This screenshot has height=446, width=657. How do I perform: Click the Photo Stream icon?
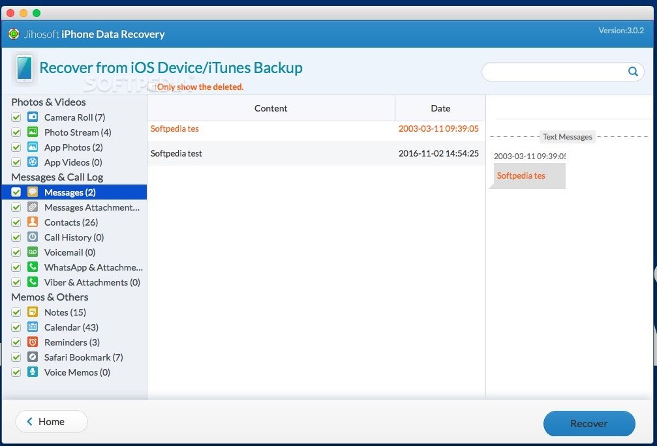[33, 132]
